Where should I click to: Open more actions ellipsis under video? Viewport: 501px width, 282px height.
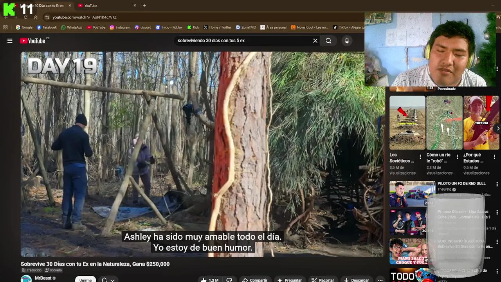tap(380, 280)
